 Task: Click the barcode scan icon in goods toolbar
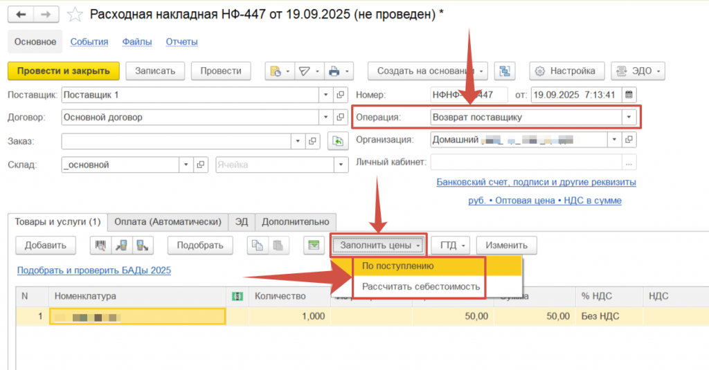101,245
